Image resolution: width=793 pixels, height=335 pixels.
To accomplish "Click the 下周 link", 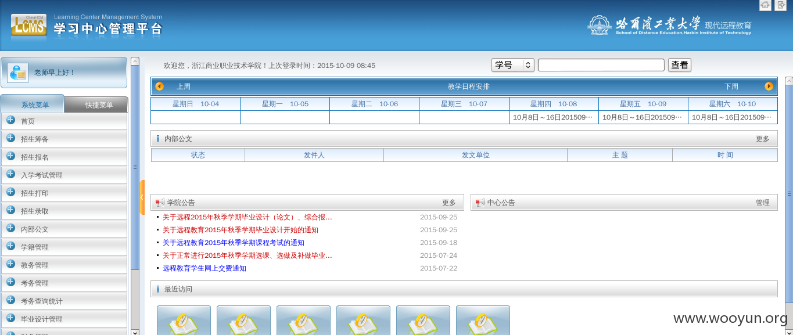I will point(731,87).
